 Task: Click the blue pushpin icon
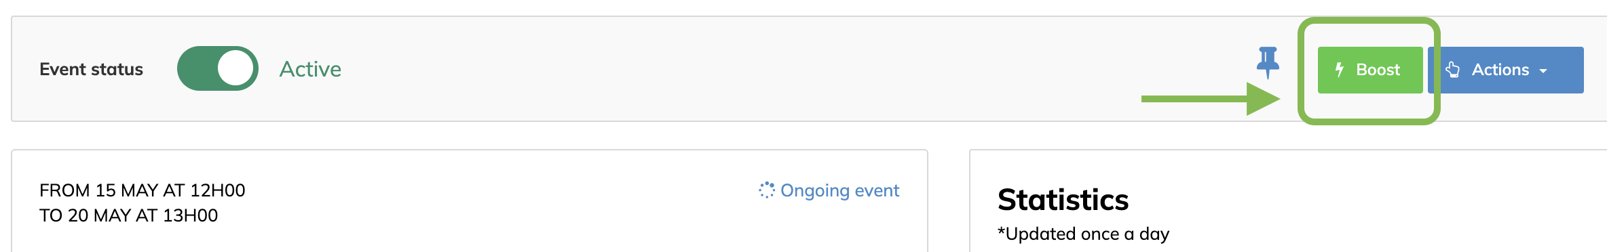[x=1268, y=62]
